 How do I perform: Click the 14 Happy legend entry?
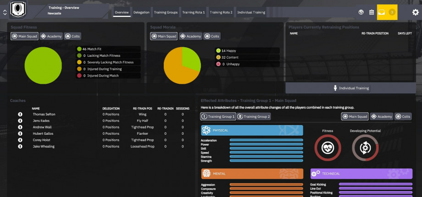(247, 50)
